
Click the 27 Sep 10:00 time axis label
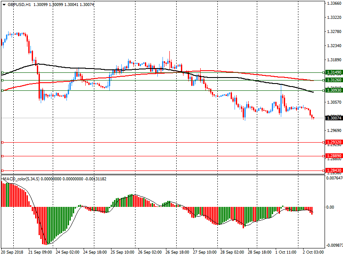click(x=204, y=253)
